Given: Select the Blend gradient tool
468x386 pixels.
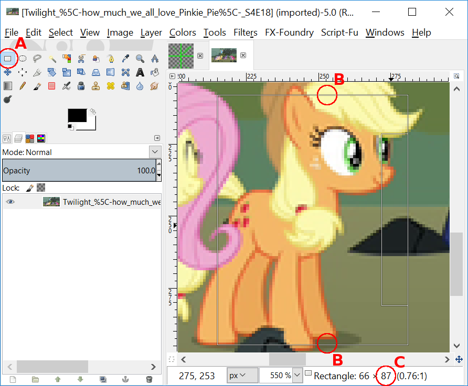Looking at the screenshot, I should point(8,86).
